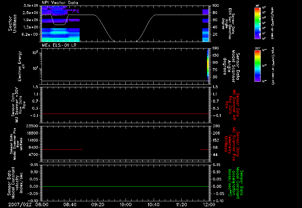Click the "260" telemetry tick label
The image size is (302, 208).
point(216,126)
